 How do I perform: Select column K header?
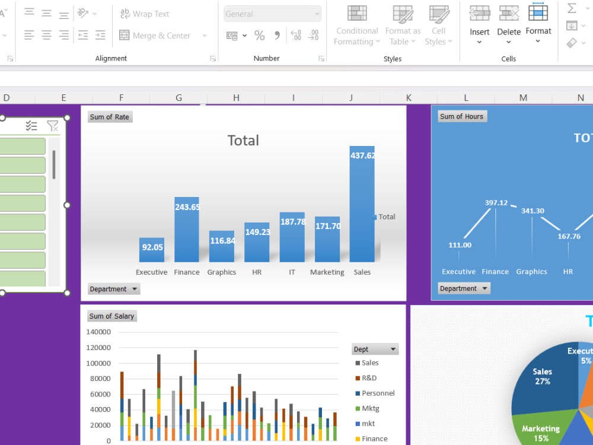409,98
